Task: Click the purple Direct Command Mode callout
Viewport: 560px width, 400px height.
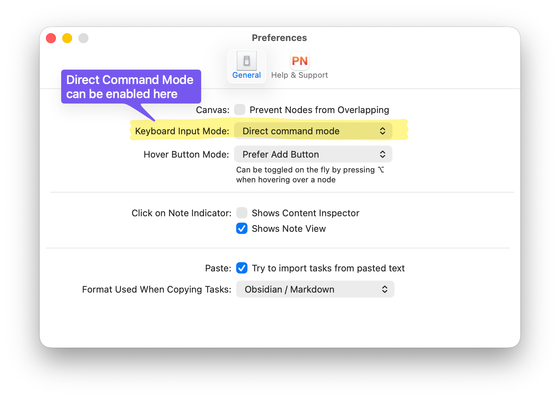Action: pyautogui.click(x=131, y=87)
